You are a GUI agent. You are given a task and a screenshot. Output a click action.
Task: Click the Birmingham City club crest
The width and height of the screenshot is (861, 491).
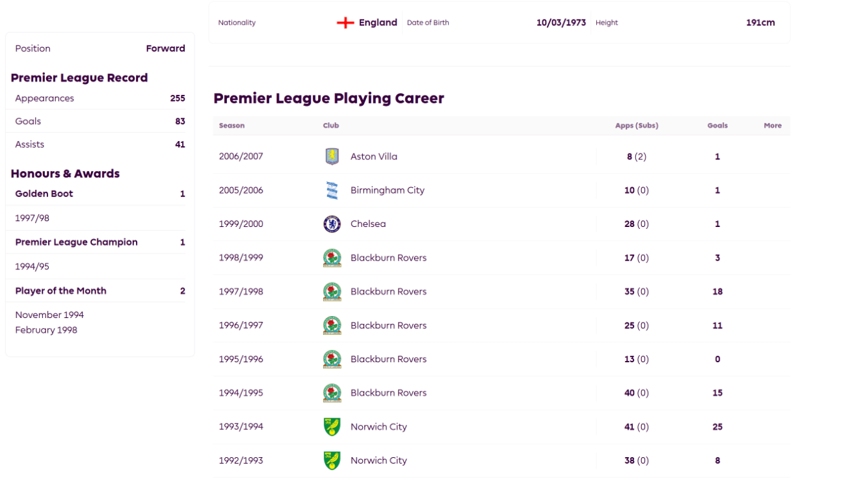click(332, 191)
